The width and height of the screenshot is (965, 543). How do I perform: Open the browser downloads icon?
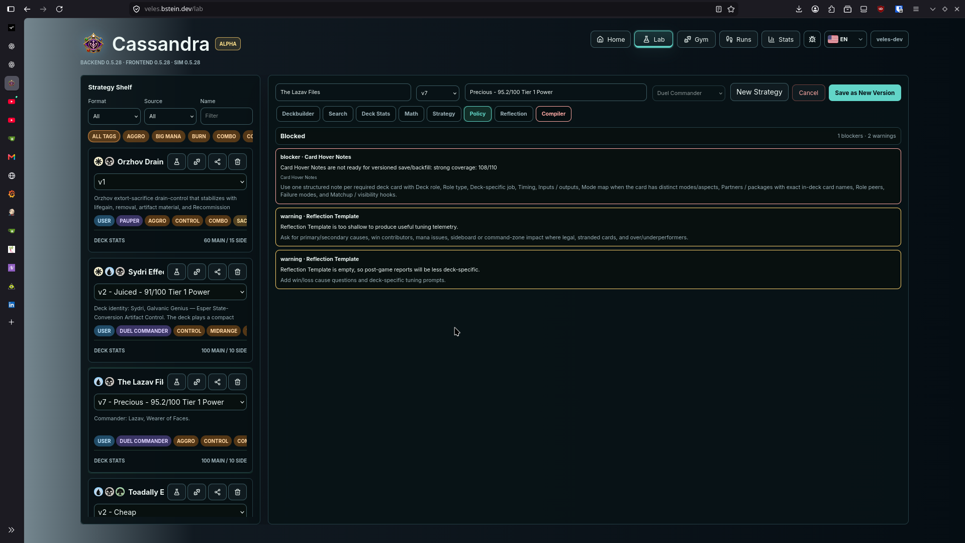pyautogui.click(x=799, y=9)
